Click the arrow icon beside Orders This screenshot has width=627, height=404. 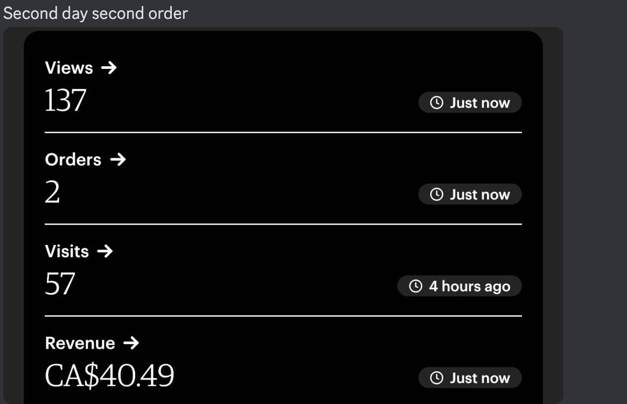(x=117, y=159)
